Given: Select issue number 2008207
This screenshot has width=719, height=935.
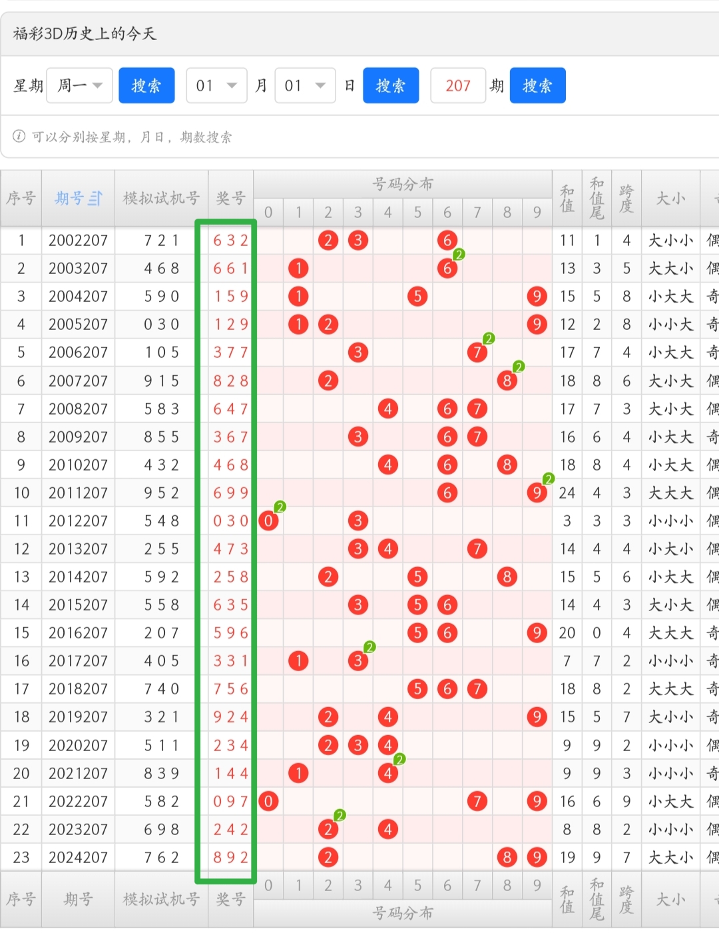Looking at the screenshot, I should [78, 409].
